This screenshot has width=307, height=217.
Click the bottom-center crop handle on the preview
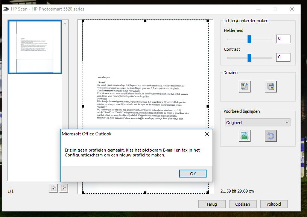click(x=145, y=193)
